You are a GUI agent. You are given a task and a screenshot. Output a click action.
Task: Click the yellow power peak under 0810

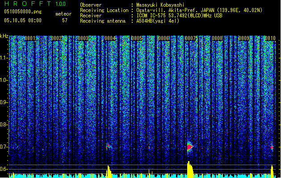pyautogui.click(x=272, y=171)
